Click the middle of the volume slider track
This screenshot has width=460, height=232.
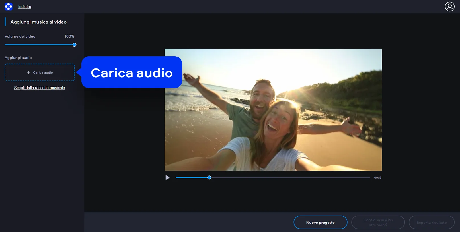pos(40,45)
